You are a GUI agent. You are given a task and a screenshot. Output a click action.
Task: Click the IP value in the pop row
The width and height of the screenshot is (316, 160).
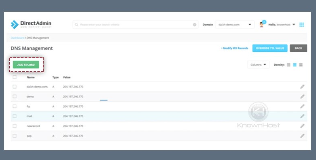pyautogui.click(x=73, y=136)
